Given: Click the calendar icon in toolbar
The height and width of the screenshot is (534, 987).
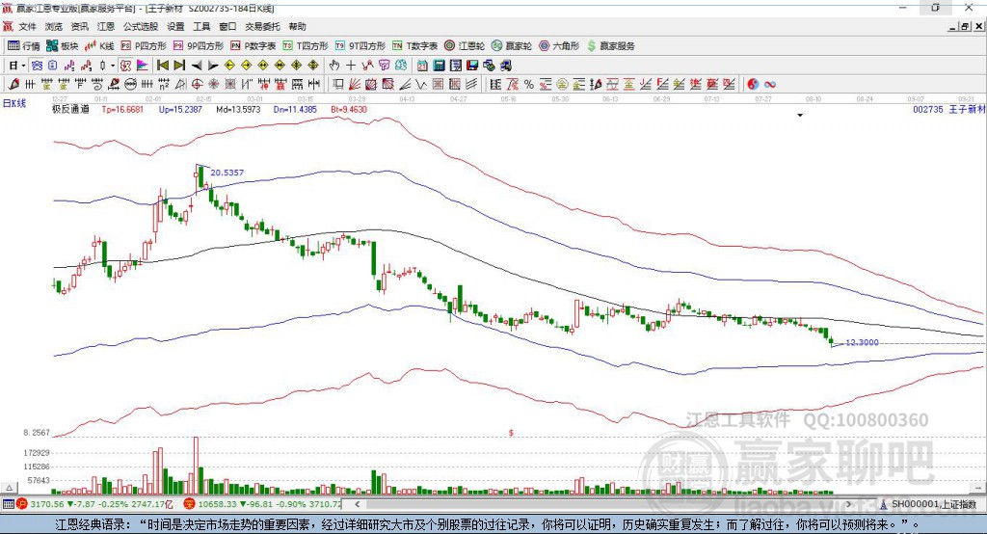Looking at the screenshot, I should (x=422, y=66).
